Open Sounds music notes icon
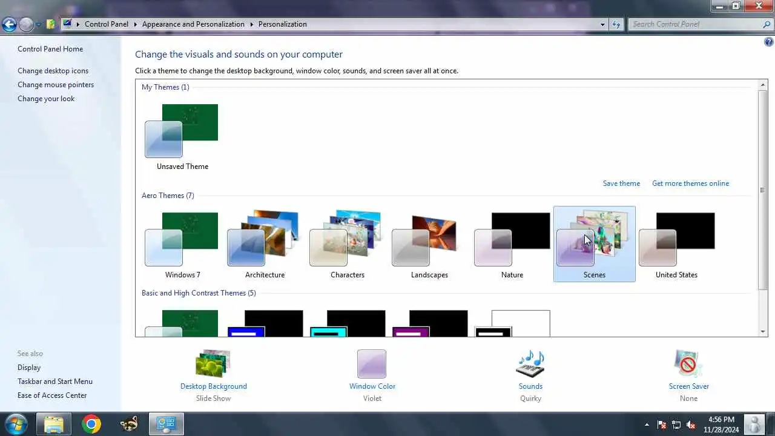The width and height of the screenshot is (775, 436). pos(530,363)
